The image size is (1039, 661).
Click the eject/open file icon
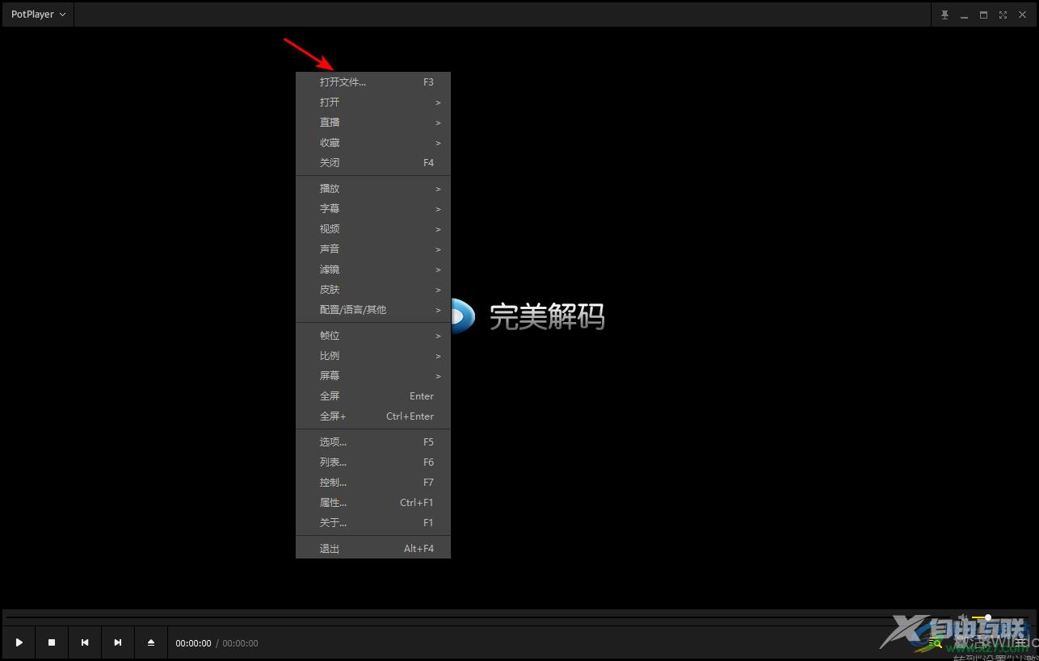coord(151,642)
